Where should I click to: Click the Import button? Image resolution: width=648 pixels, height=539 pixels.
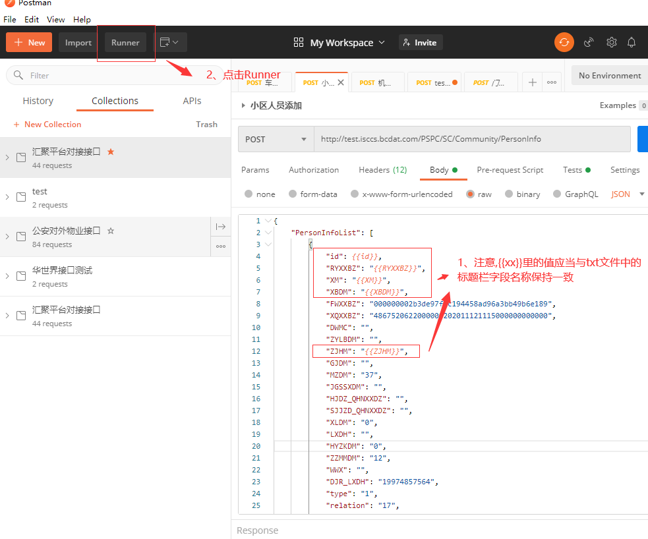pyautogui.click(x=78, y=42)
